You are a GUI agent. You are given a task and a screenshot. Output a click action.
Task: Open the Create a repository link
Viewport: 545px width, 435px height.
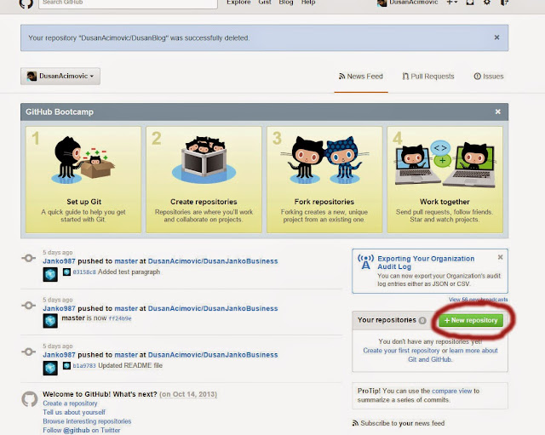pyautogui.click(x=70, y=404)
